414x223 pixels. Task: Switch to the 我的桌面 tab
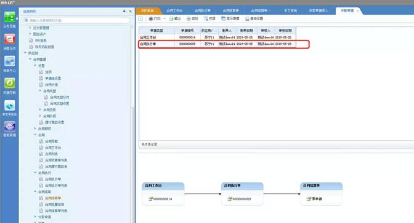coord(148,11)
